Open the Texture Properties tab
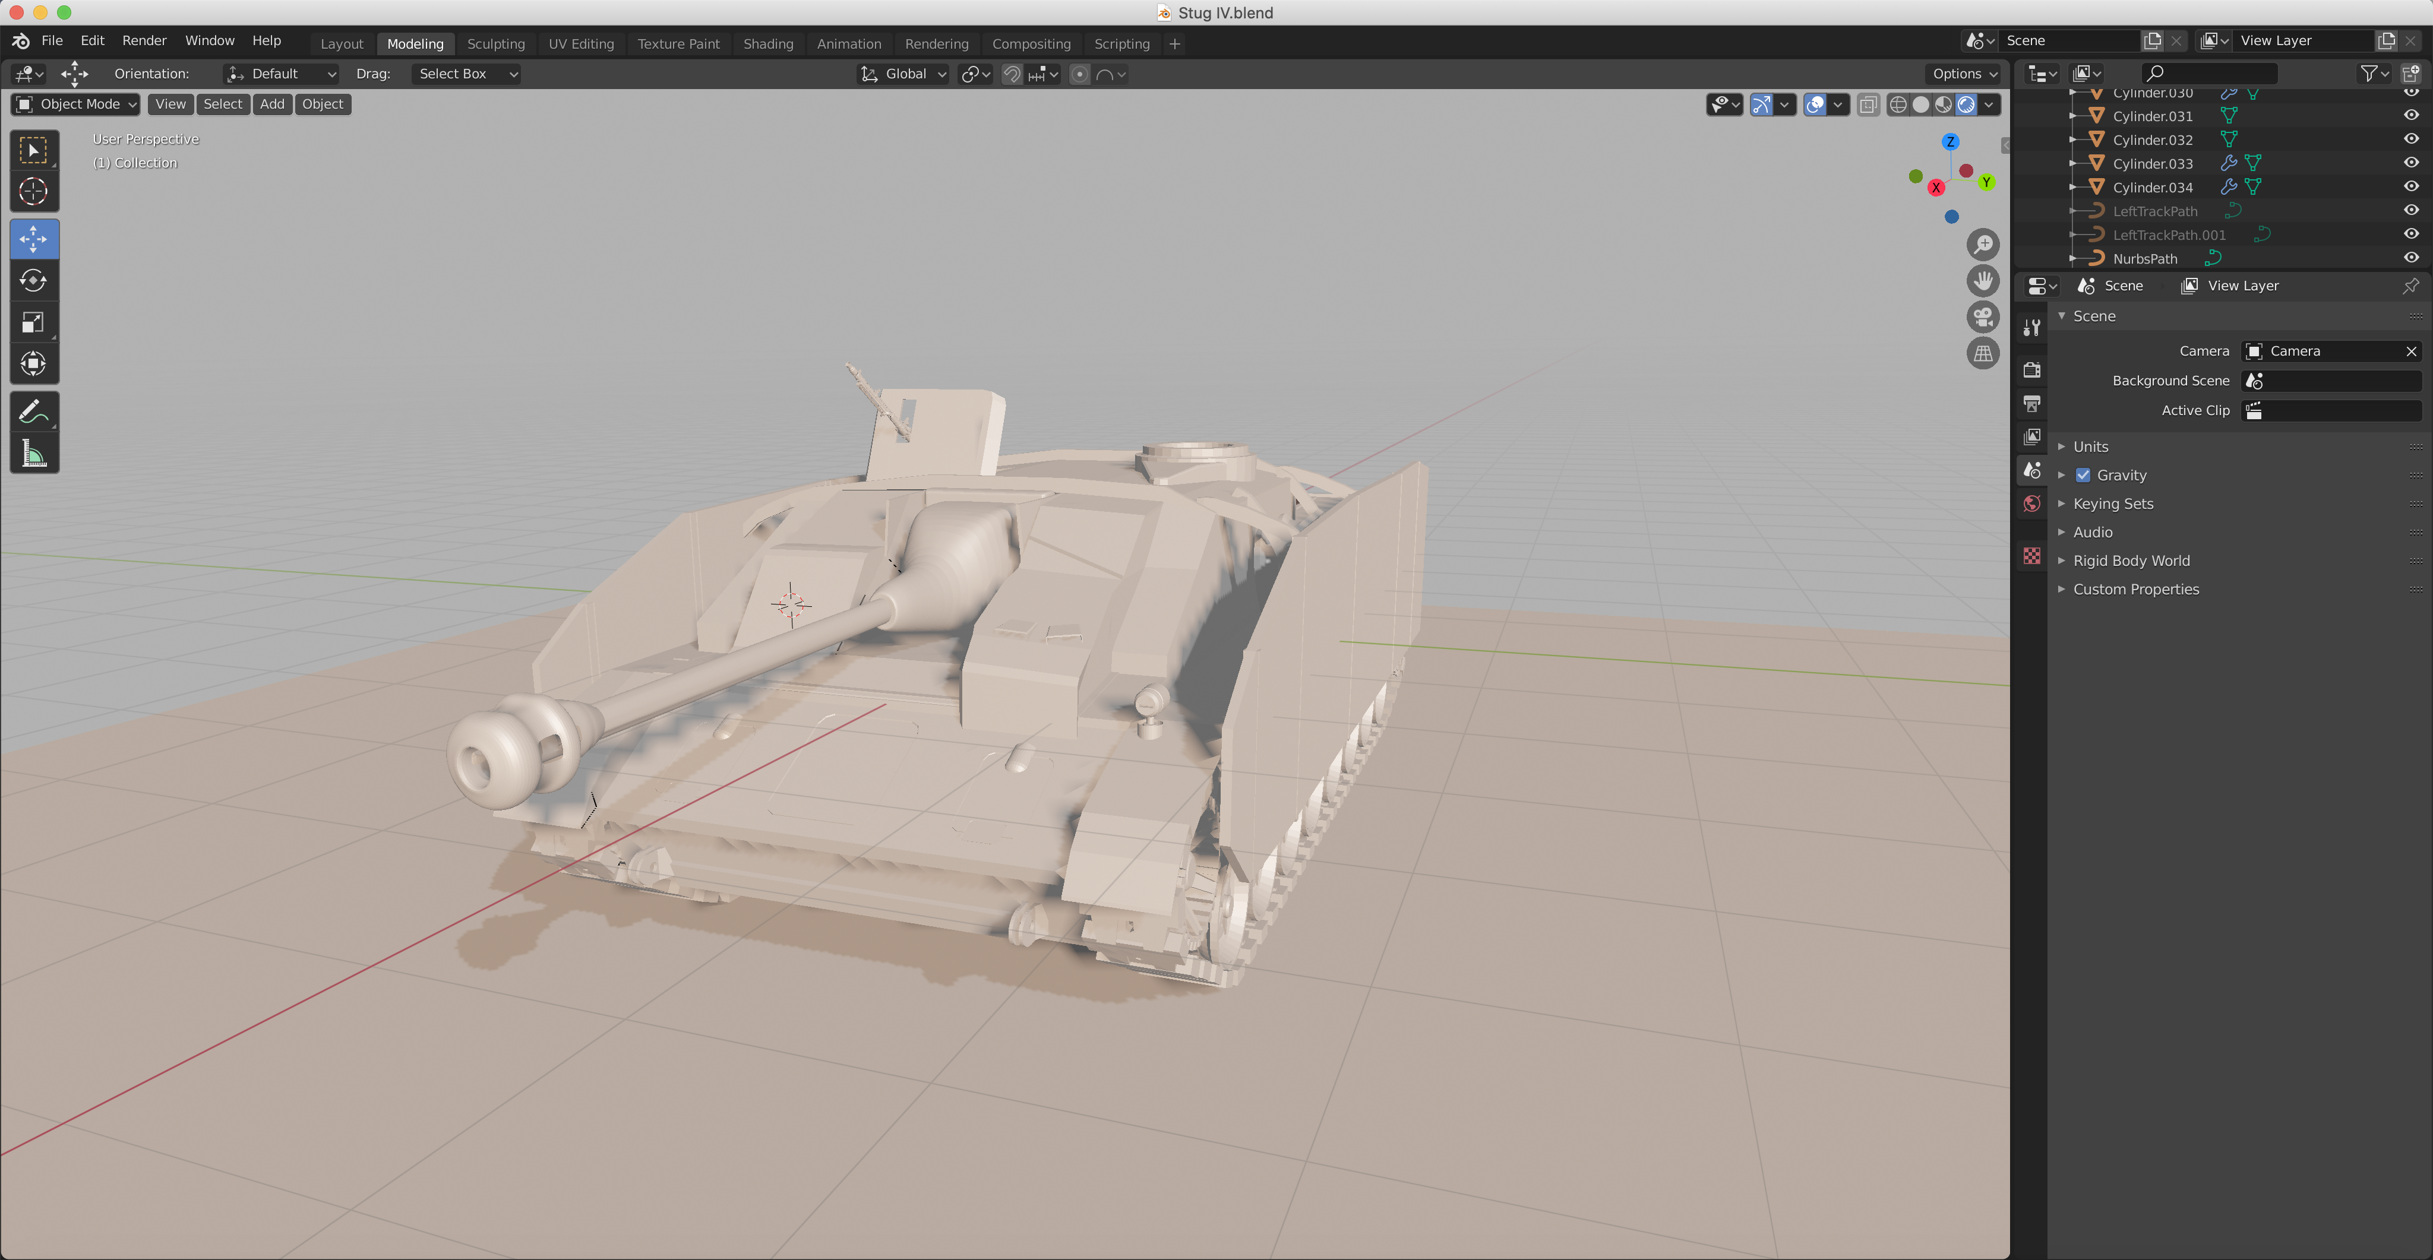Image resolution: width=2433 pixels, height=1260 pixels. click(x=2031, y=556)
